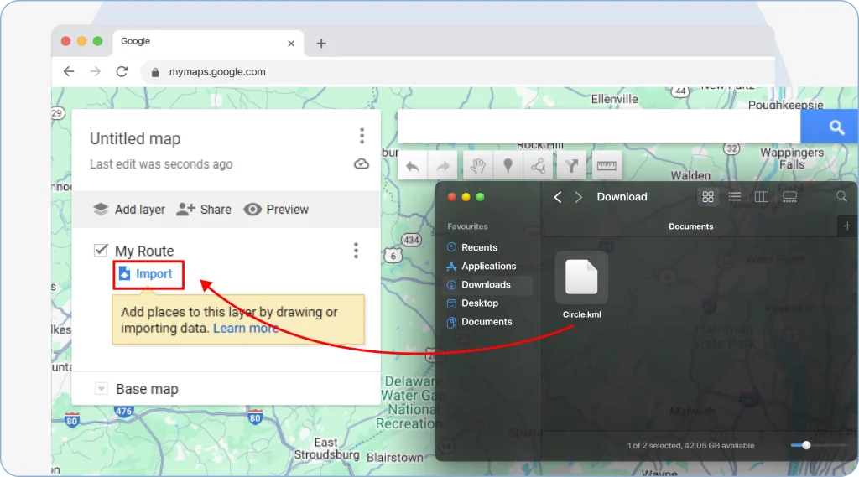
Task: Click the Documents tab header in Finder
Action: (x=690, y=226)
